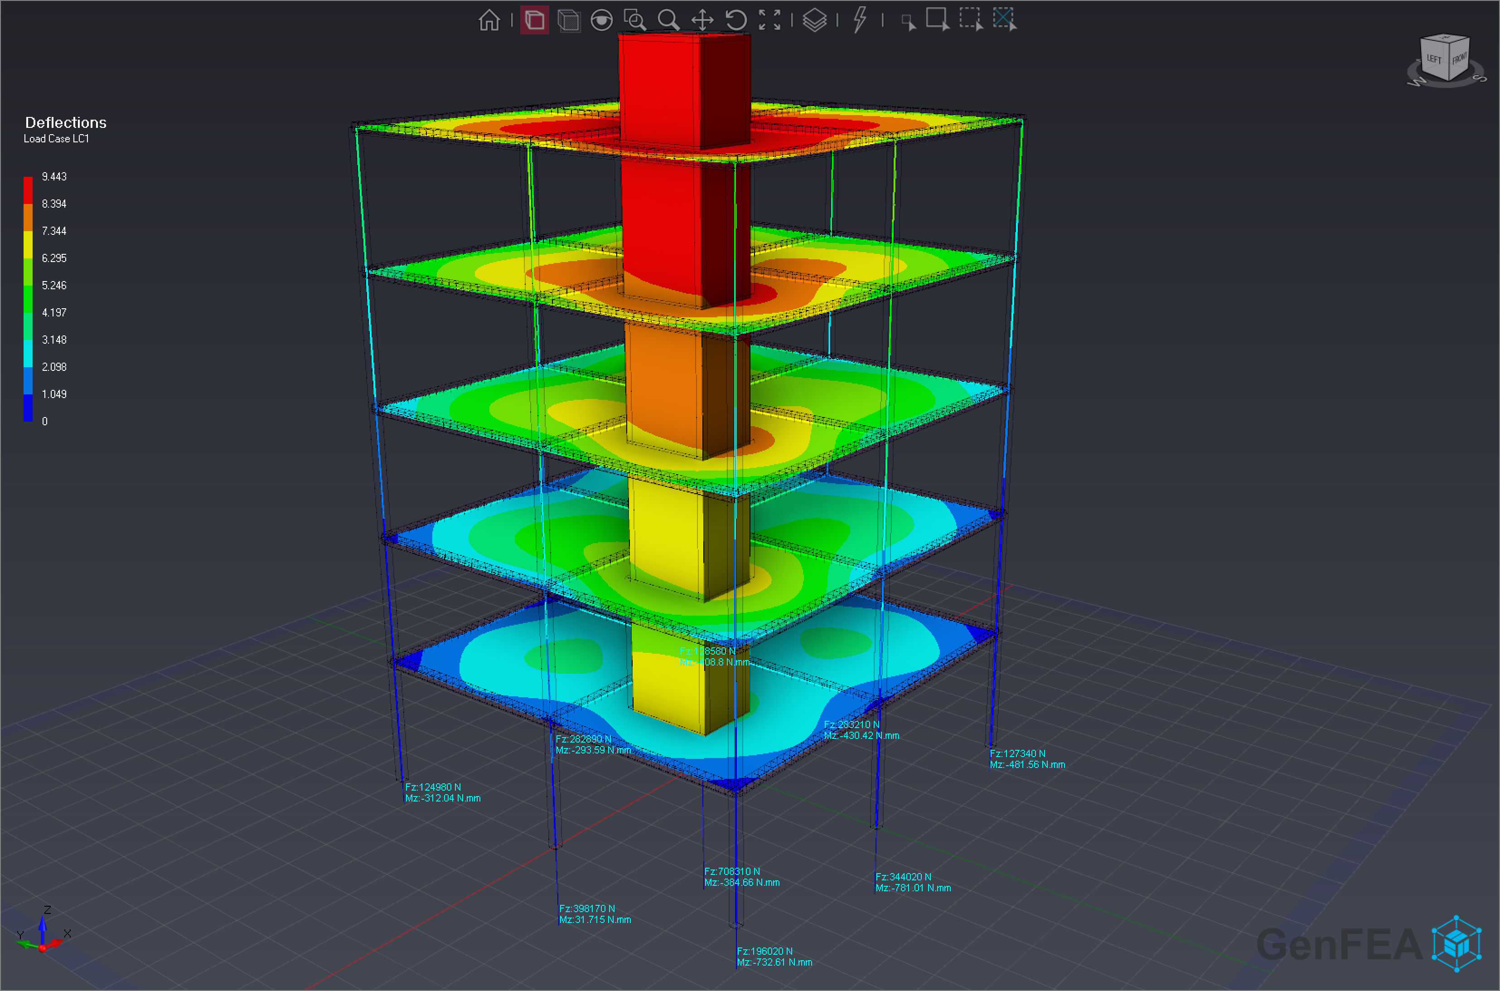Image resolution: width=1500 pixels, height=991 pixels.
Task: Toggle the highlighted shaded cube display mode
Action: coord(534,20)
